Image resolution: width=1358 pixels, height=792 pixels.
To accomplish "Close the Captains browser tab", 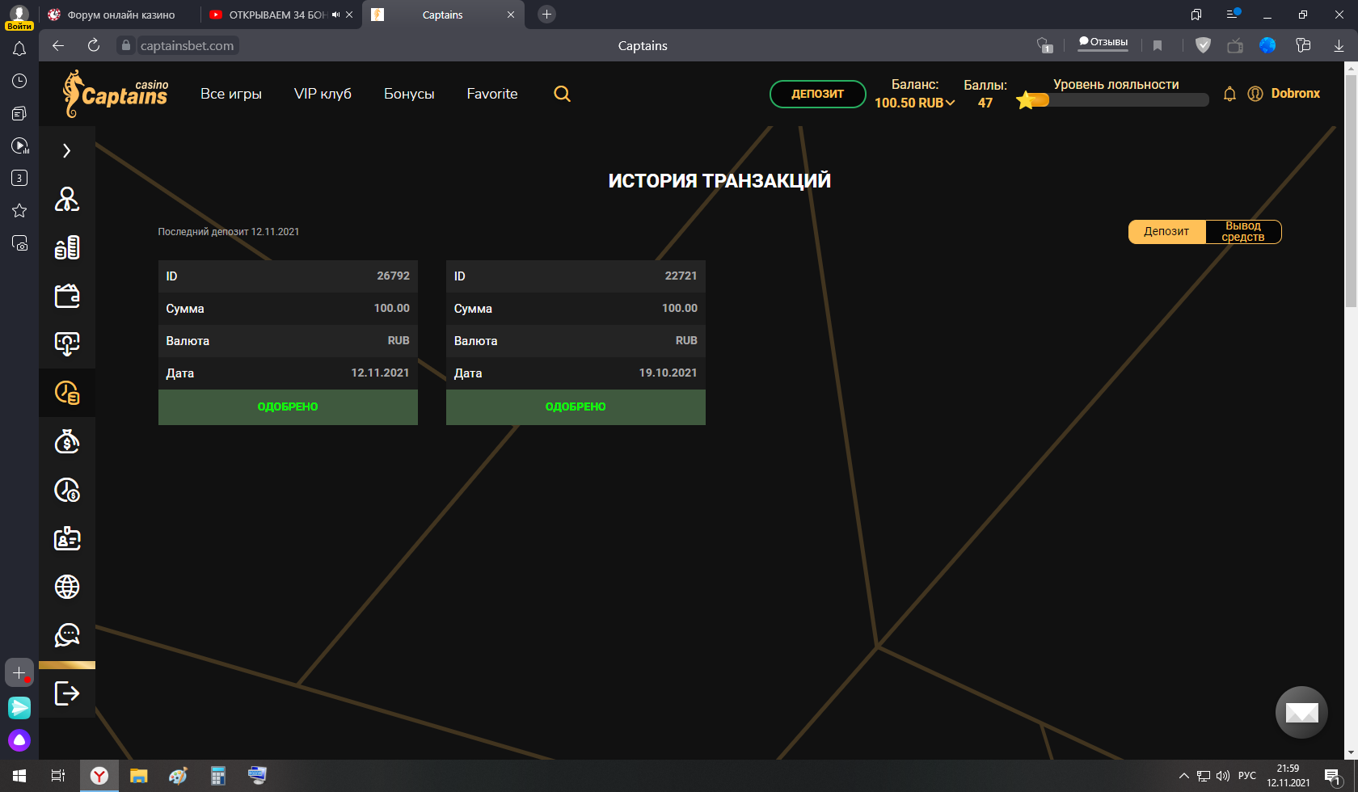I will coord(511,15).
